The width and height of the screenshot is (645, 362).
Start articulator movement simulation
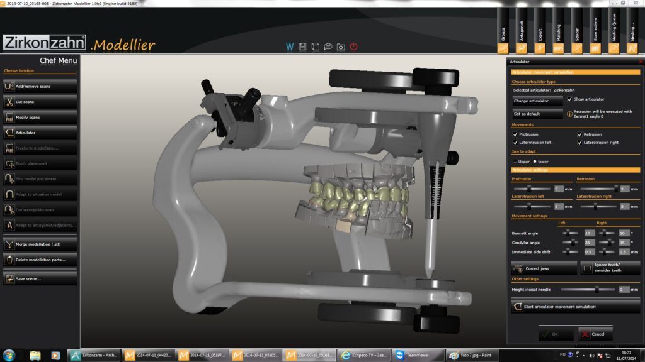coord(576,307)
